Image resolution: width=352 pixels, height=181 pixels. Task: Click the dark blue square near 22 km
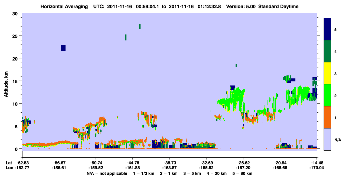click(x=63, y=48)
